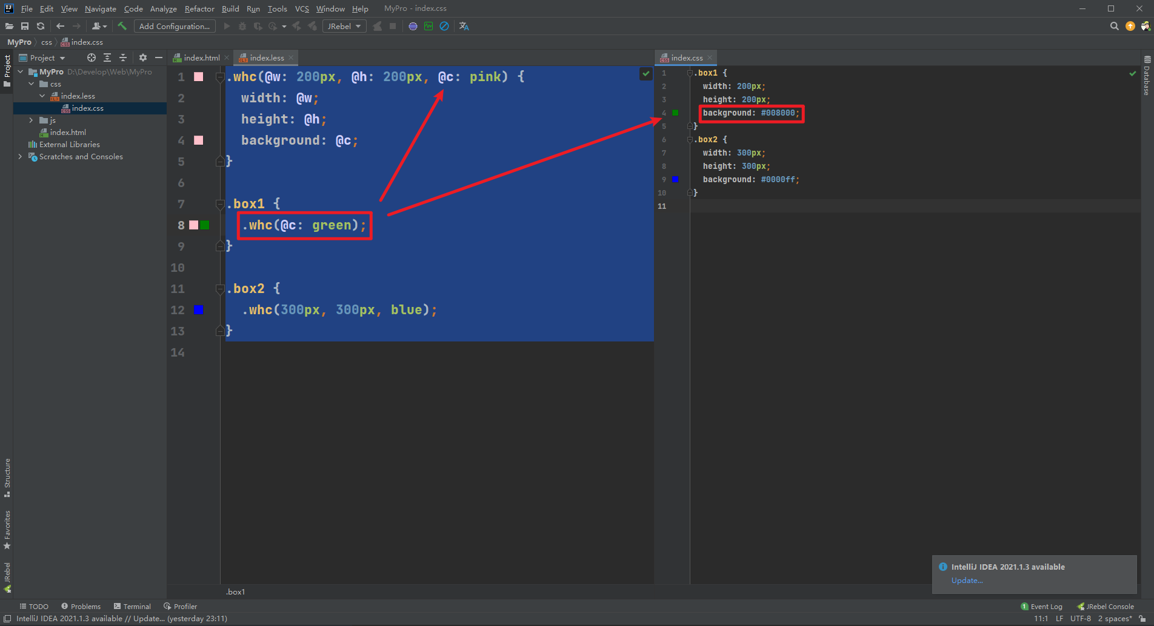Click the Search Everywhere magnifier icon
The height and width of the screenshot is (626, 1154).
point(1114,26)
